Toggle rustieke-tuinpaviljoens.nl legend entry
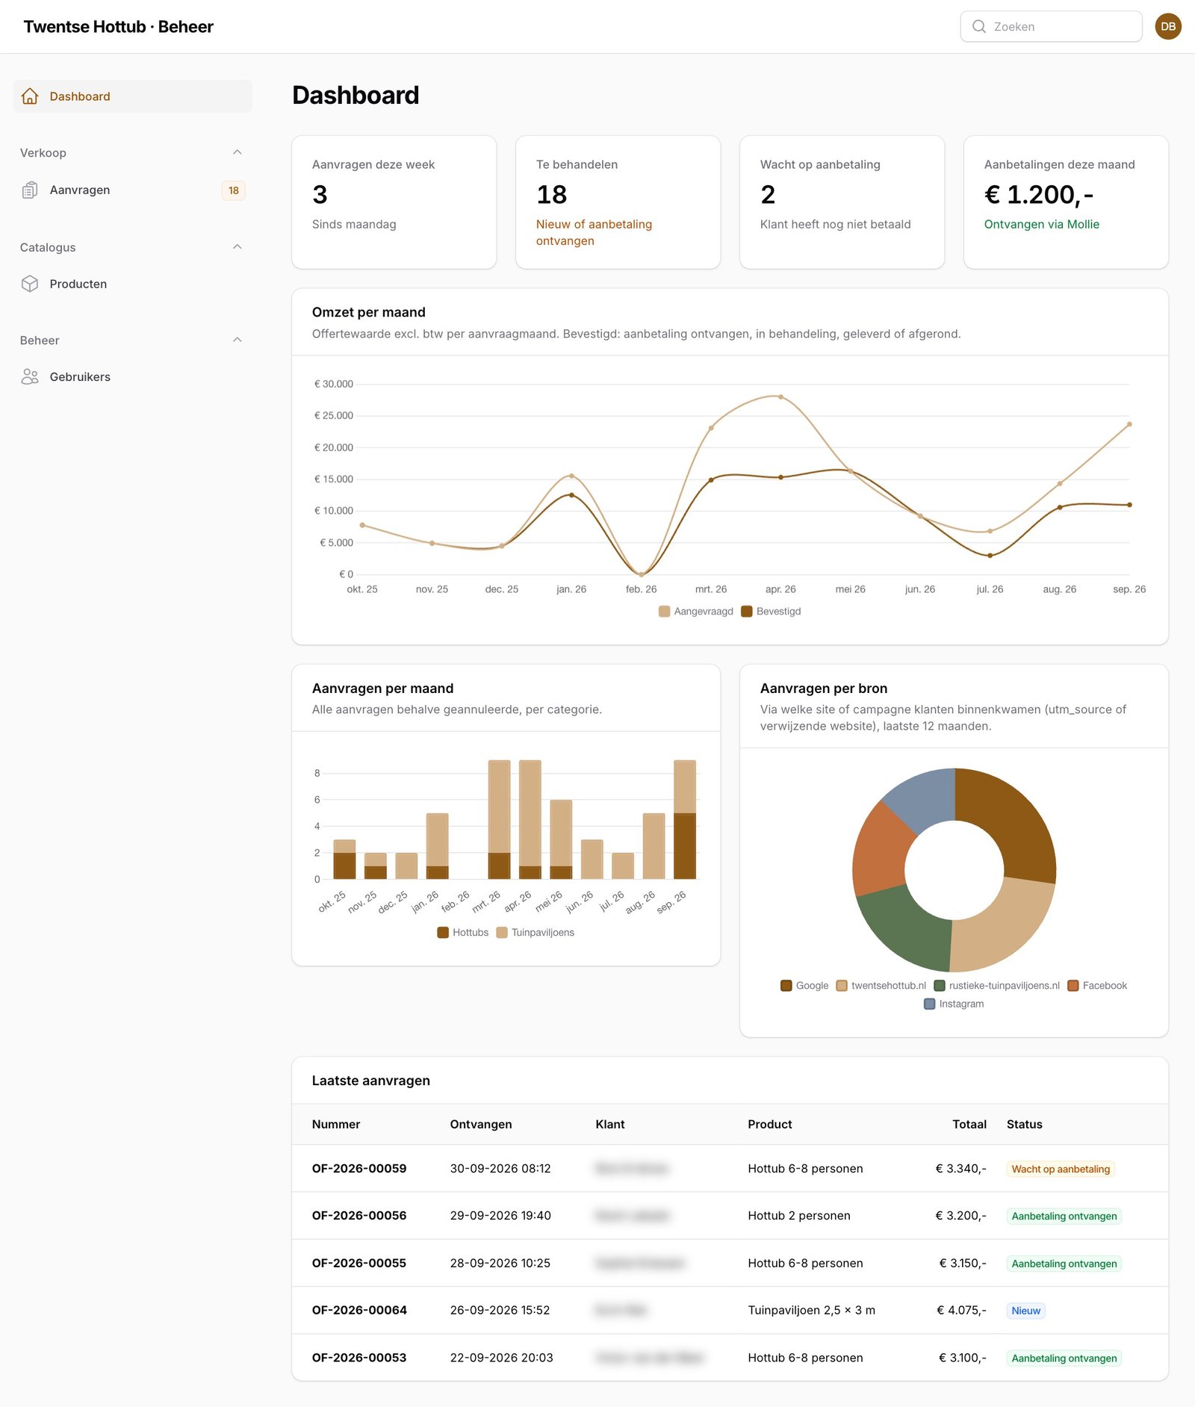The width and height of the screenshot is (1195, 1407). pos(997,986)
